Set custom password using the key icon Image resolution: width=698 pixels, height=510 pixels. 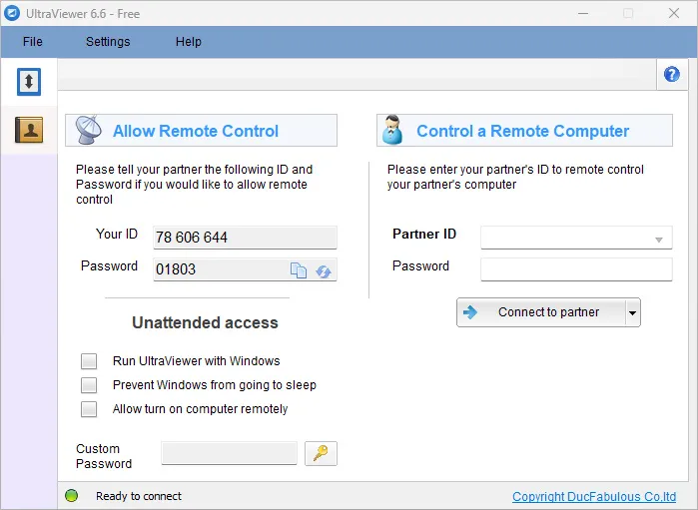321,453
